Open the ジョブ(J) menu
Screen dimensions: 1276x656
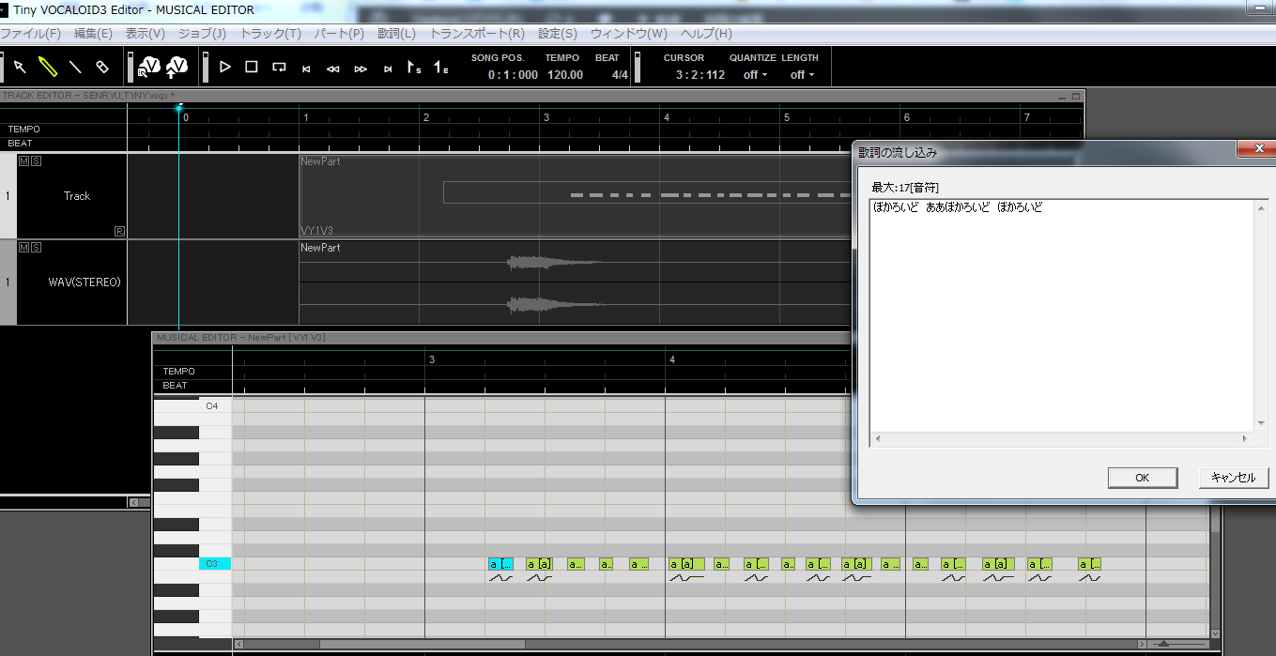tap(202, 34)
